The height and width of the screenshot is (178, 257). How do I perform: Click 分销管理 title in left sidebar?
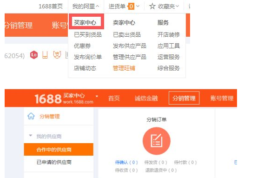[x=50, y=116]
